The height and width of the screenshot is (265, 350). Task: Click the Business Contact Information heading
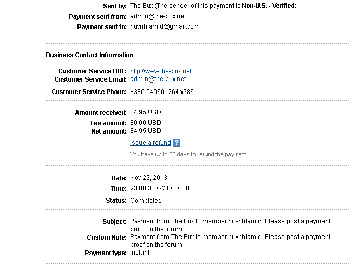coord(89,55)
